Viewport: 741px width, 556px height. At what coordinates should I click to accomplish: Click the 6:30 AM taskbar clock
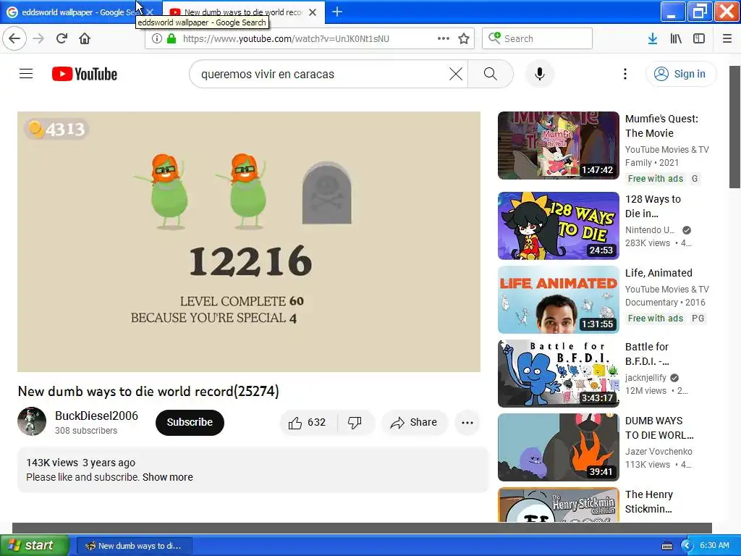click(x=714, y=546)
